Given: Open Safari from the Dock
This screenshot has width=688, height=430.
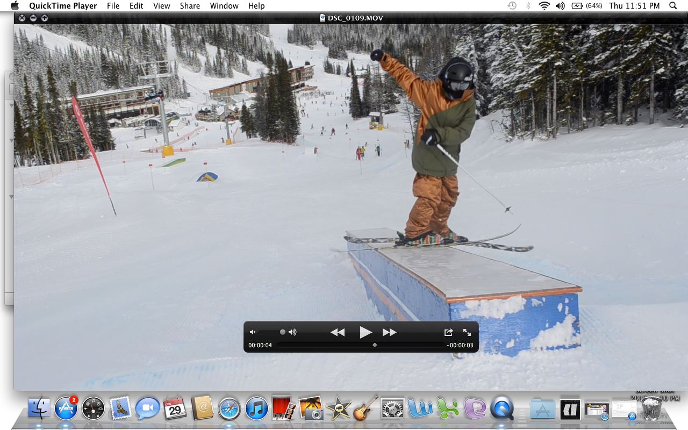Looking at the screenshot, I should pos(230,410).
